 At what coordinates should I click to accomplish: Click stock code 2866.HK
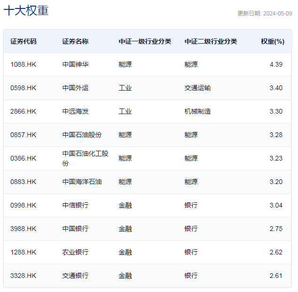(x=23, y=111)
